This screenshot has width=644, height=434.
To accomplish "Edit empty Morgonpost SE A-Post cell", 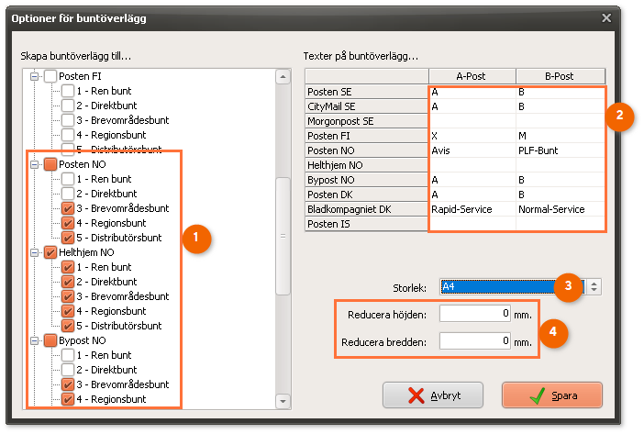I will click(x=472, y=121).
